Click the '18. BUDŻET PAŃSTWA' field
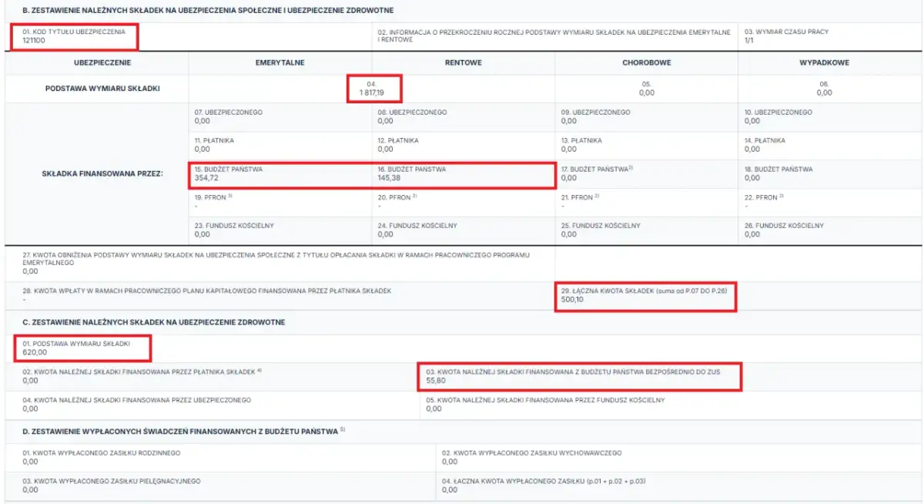 coord(830,173)
